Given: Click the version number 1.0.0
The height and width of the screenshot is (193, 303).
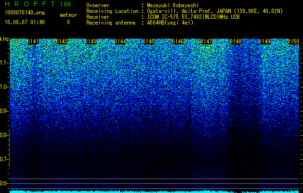Looking at the screenshot, I should coord(66,4).
